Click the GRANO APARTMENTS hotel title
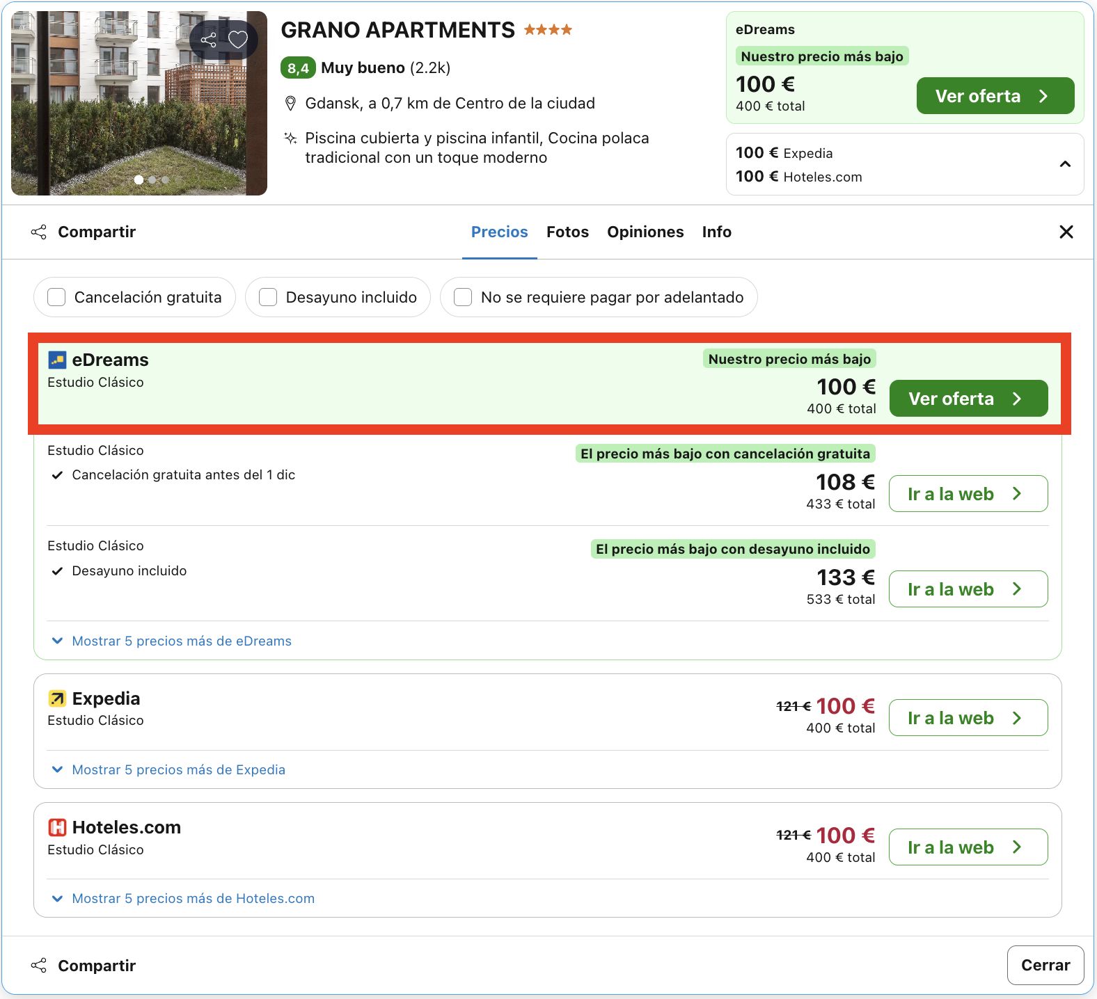This screenshot has width=1097, height=999. (398, 30)
